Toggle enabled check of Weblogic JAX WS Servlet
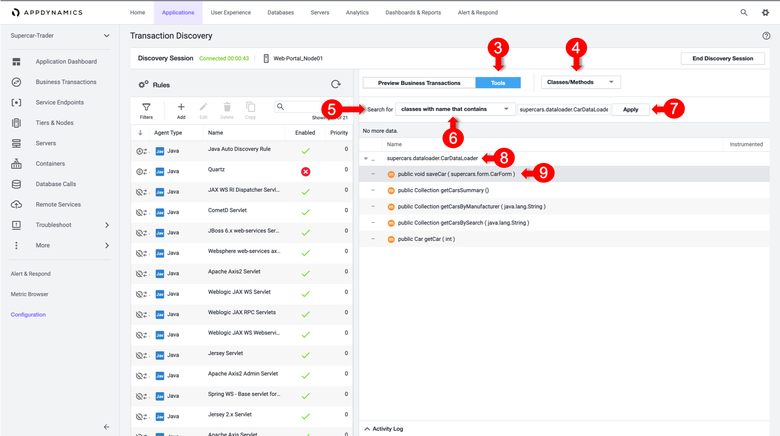 click(x=306, y=294)
